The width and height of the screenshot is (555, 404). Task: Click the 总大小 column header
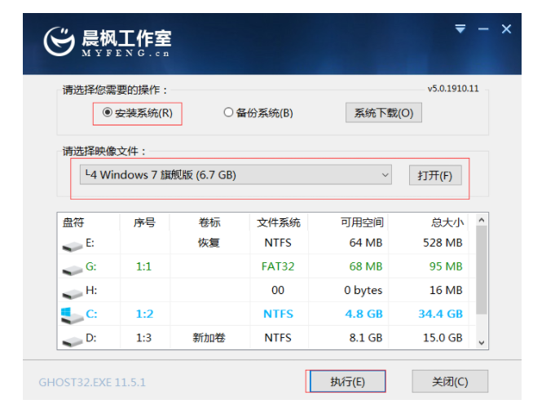coord(447,222)
